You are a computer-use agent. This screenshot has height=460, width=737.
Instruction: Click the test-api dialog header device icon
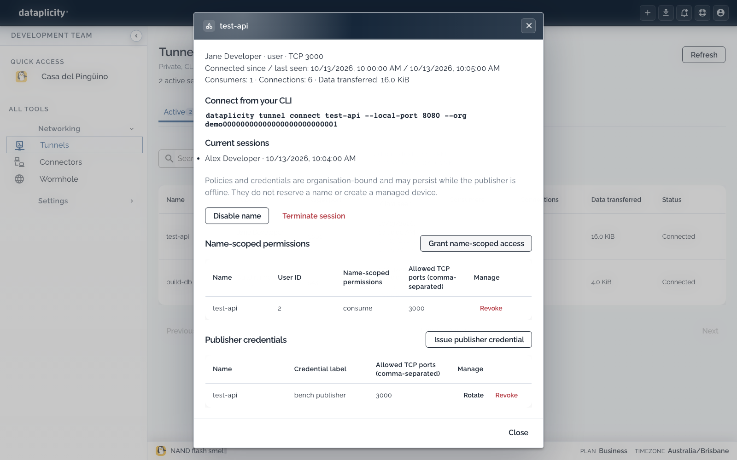(x=209, y=26)
